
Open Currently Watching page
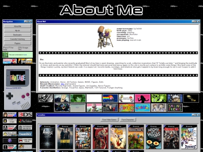click(x=18, y=39)
